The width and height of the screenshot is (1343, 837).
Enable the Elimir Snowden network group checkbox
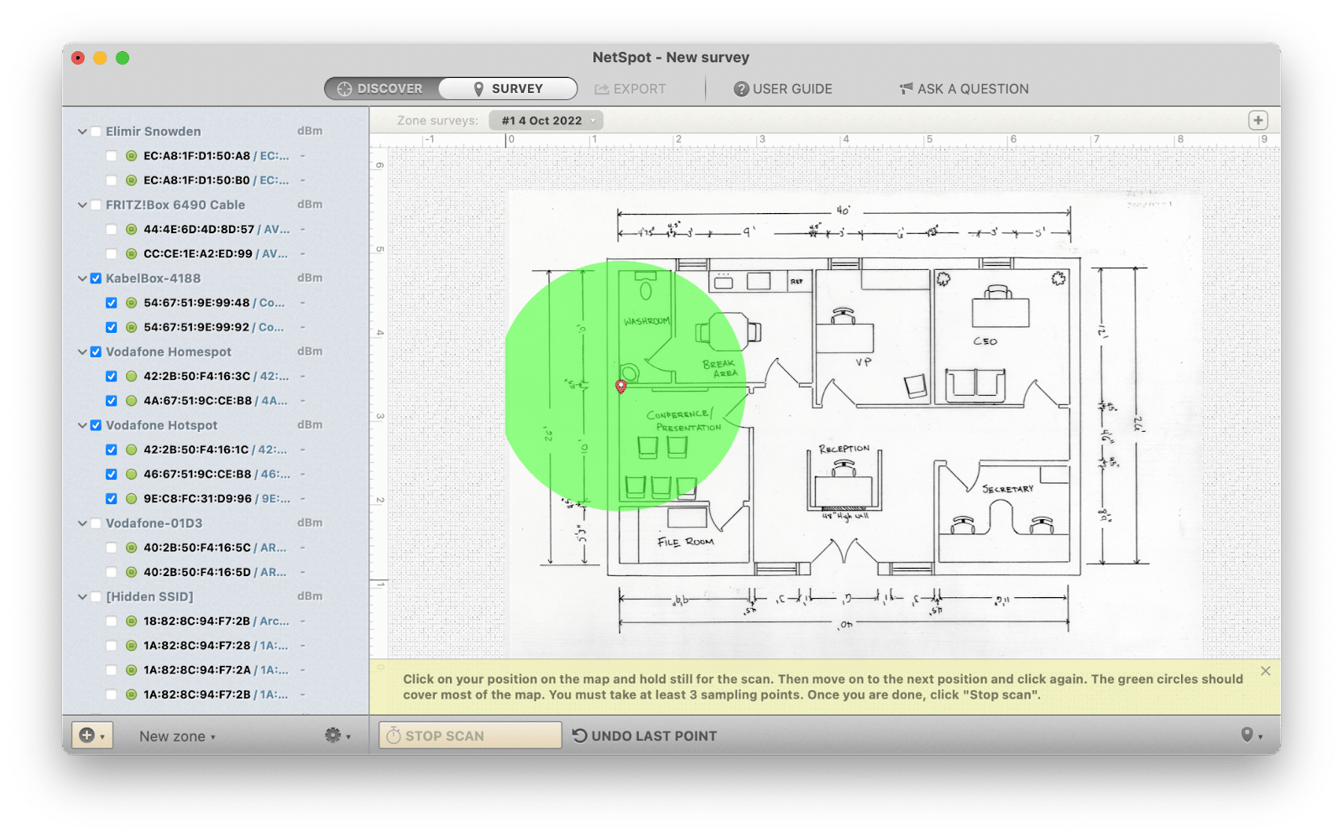tap(96, 132)
